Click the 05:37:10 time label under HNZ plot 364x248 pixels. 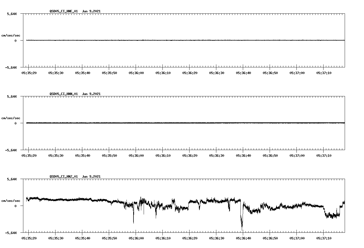click(x=324, y=238)
